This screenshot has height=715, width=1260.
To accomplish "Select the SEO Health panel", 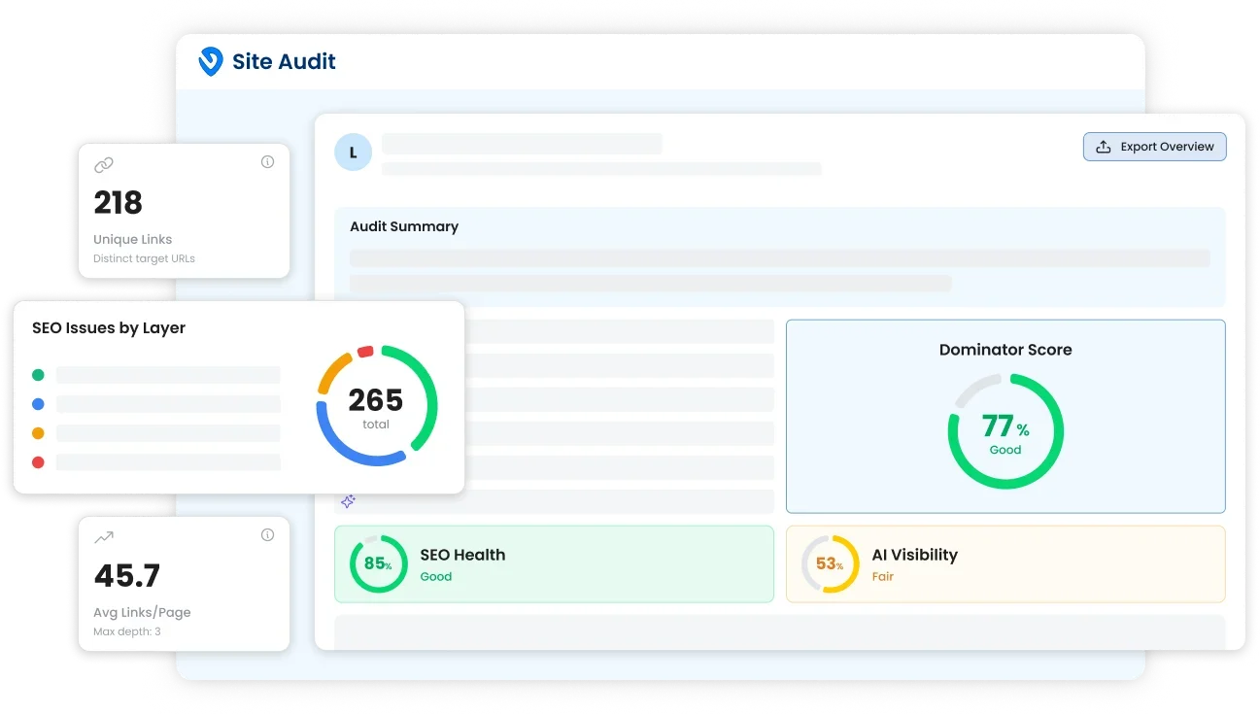I will pyautogui.click(x=554, y=563).
